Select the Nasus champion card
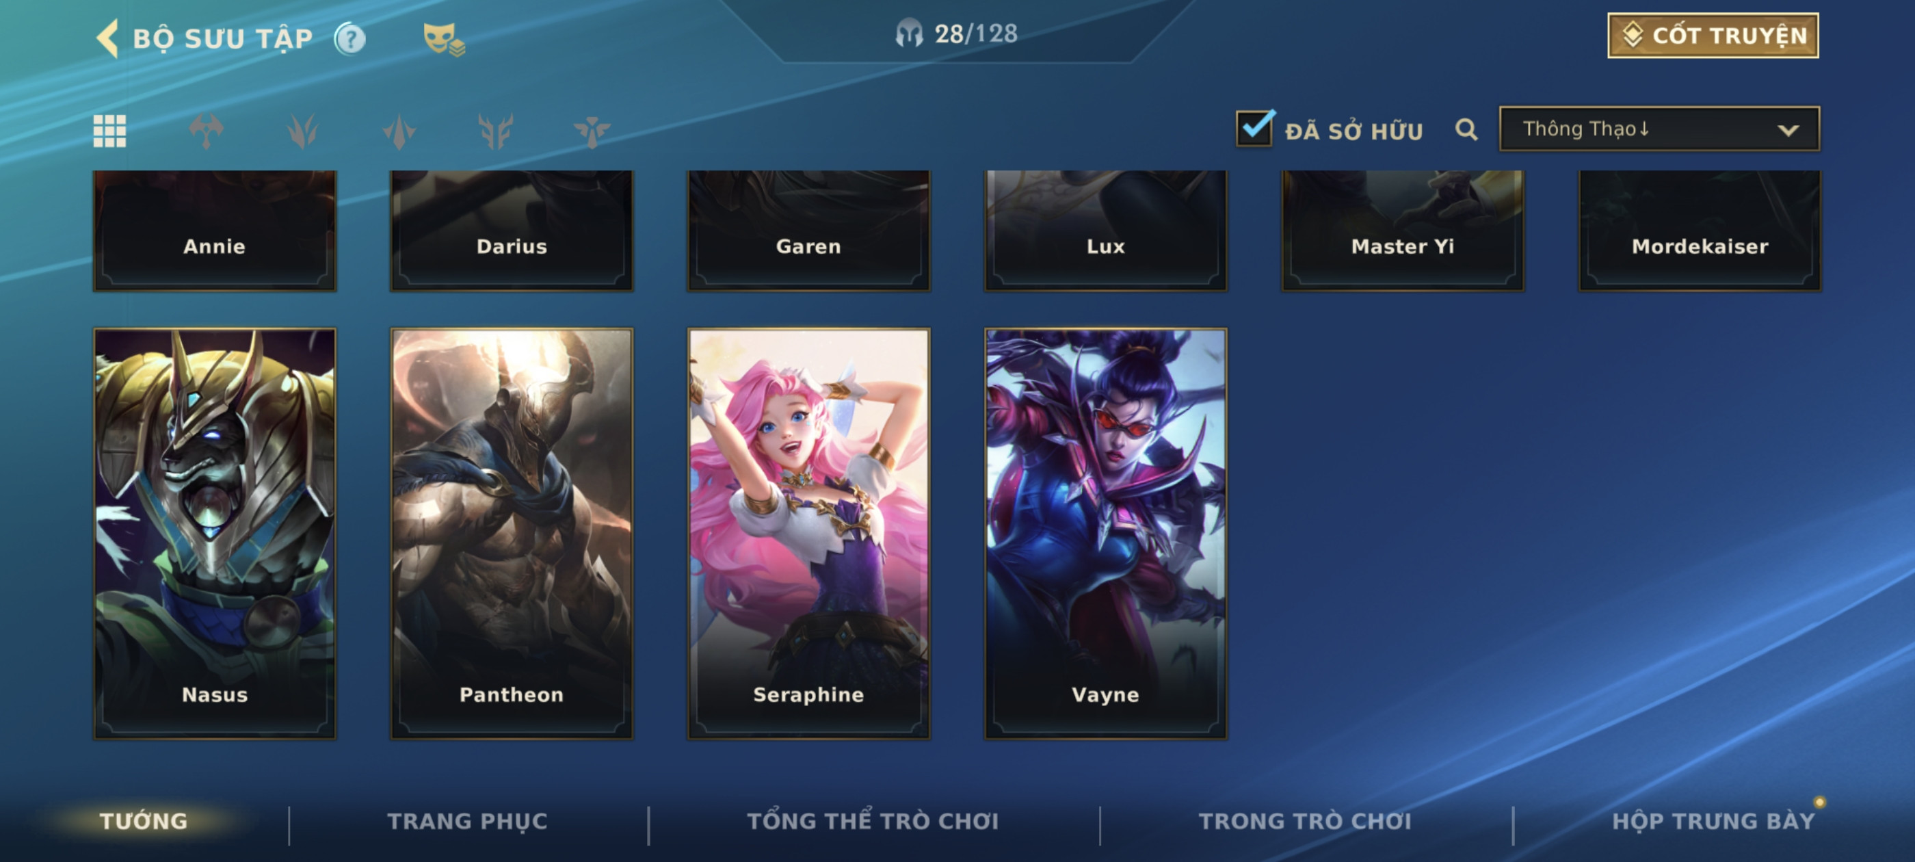 tap(214, 533)
